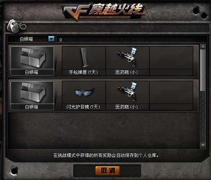211x180 pixels.
Task: Click the first row's 白银箱 name label
Action: point(32,72)
